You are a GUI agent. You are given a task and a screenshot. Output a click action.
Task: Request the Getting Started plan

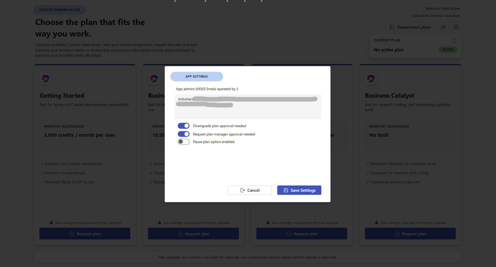tap(85, 234)
